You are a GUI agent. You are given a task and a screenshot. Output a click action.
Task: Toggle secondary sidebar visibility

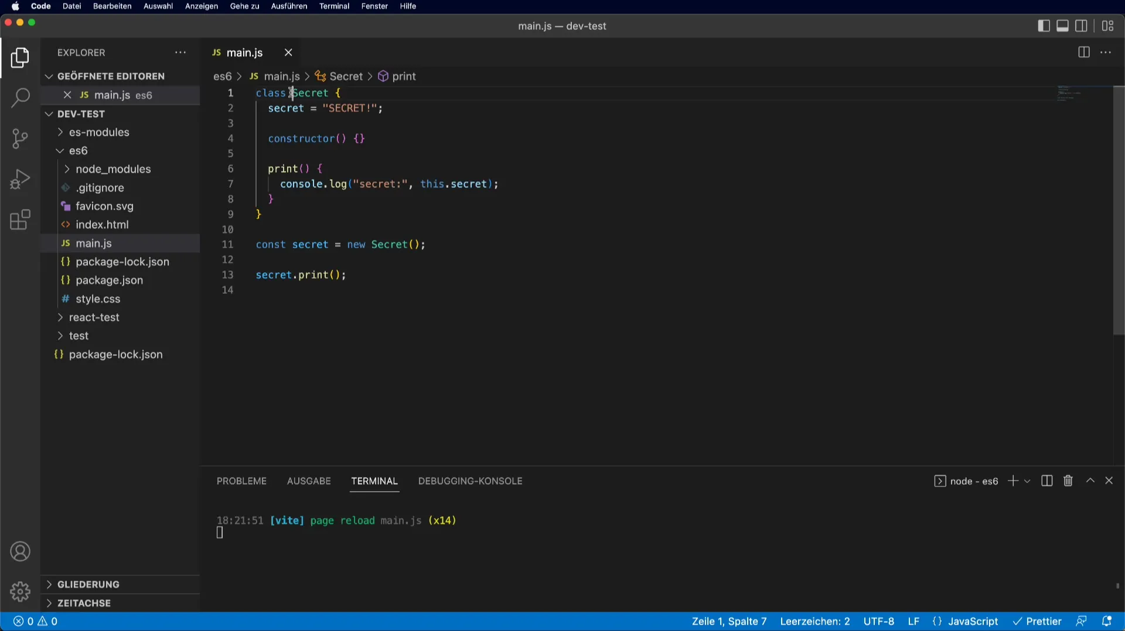tap(1081, 26)
